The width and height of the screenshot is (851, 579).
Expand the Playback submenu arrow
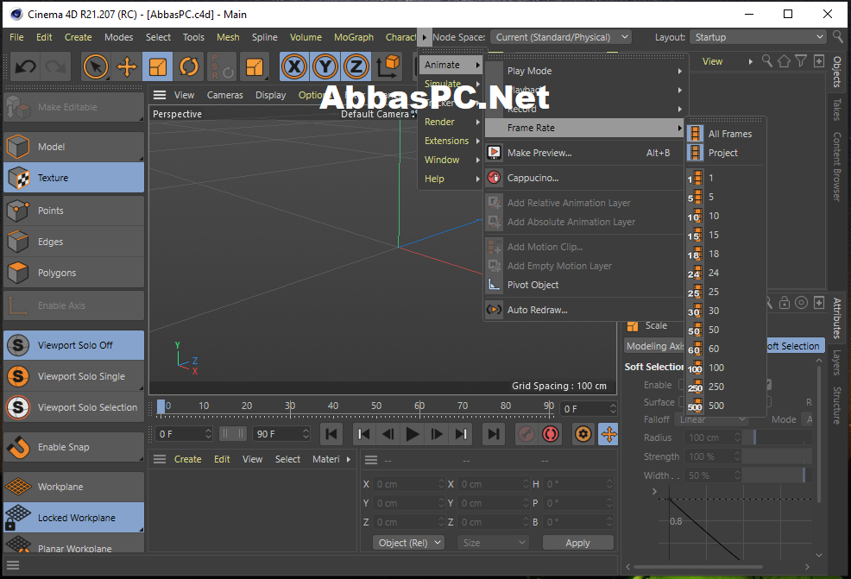(x=679, y=90)
